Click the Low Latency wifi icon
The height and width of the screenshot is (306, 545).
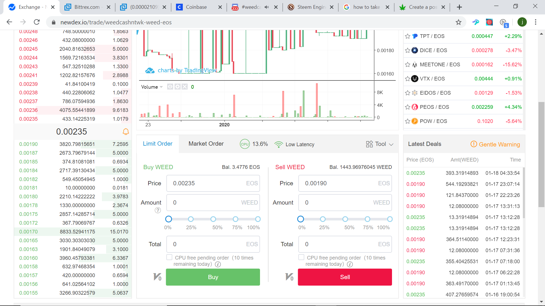coord(279,144)
